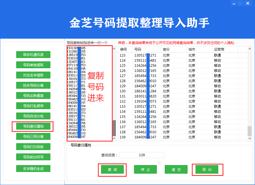This screenshot has width=255, height=185.
Task: Select the 号码打乱顺序 option
Action: coord(33,106)
